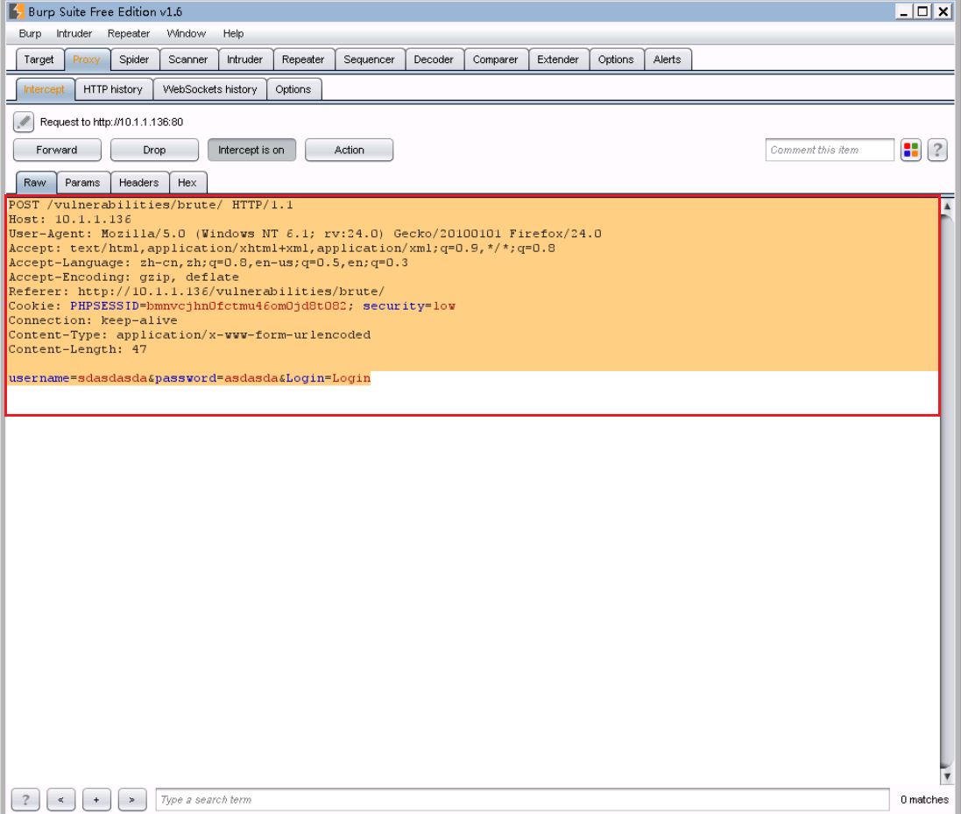The height and width of the screenshot is (814, 961).
Task: Switch to the Comparer tab
Action: point(496,60)
